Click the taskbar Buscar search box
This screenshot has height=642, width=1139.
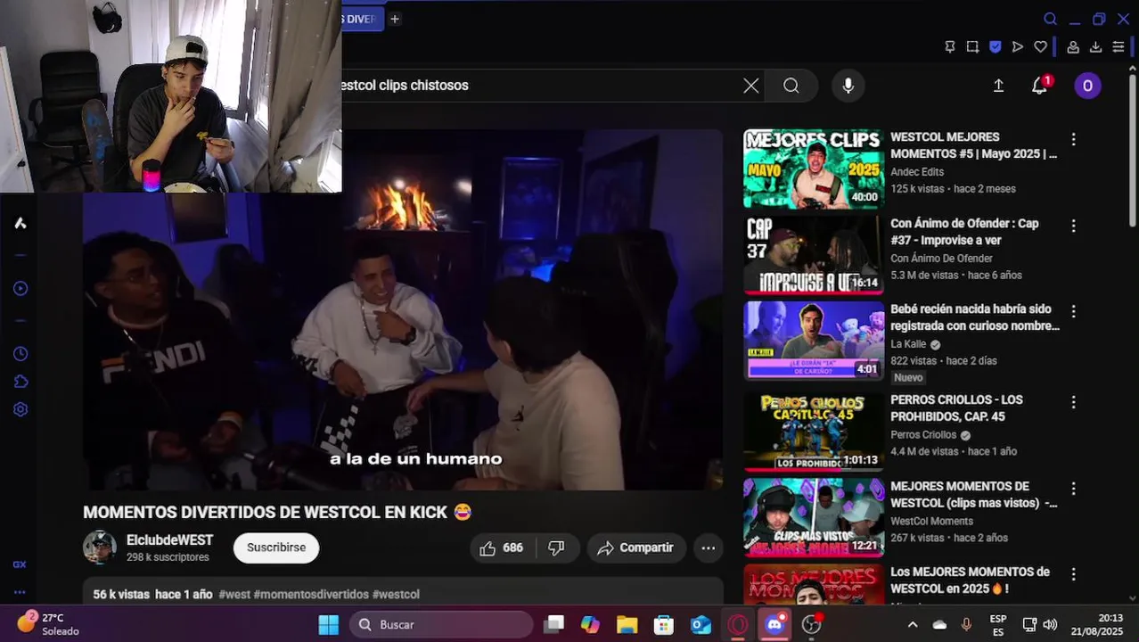coord(441,625)
